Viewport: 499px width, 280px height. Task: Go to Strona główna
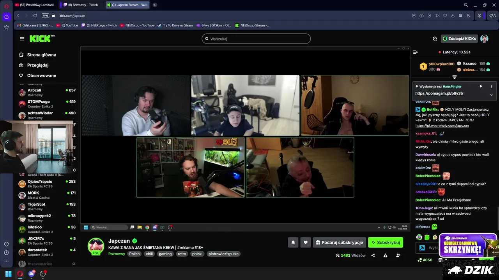[x=37, y=55]
